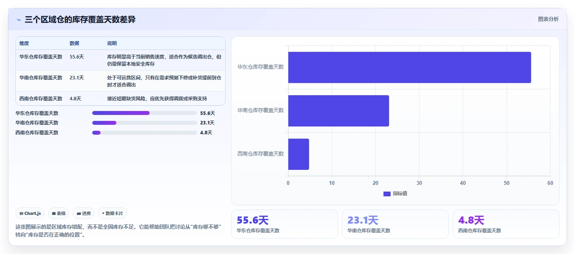This screenshot has height=254, width=575.
Task: Open the 23.1天 data card
Action: (x=395, y=224)
